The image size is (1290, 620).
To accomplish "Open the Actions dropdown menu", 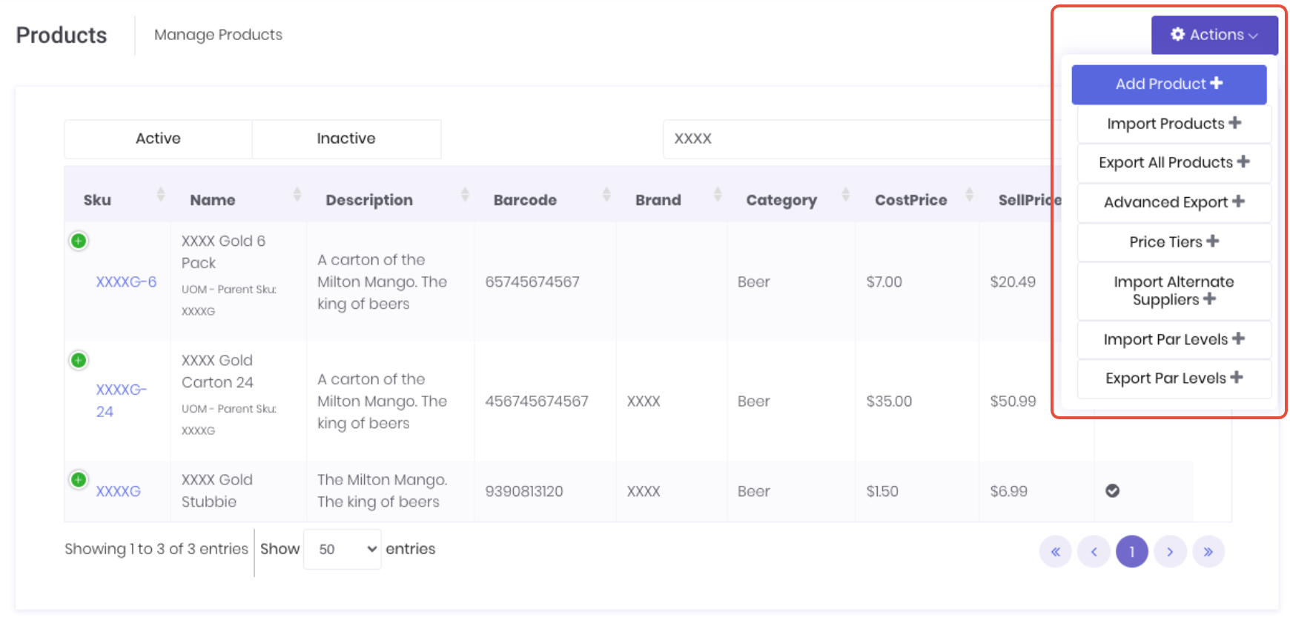I will [1214, 35].
